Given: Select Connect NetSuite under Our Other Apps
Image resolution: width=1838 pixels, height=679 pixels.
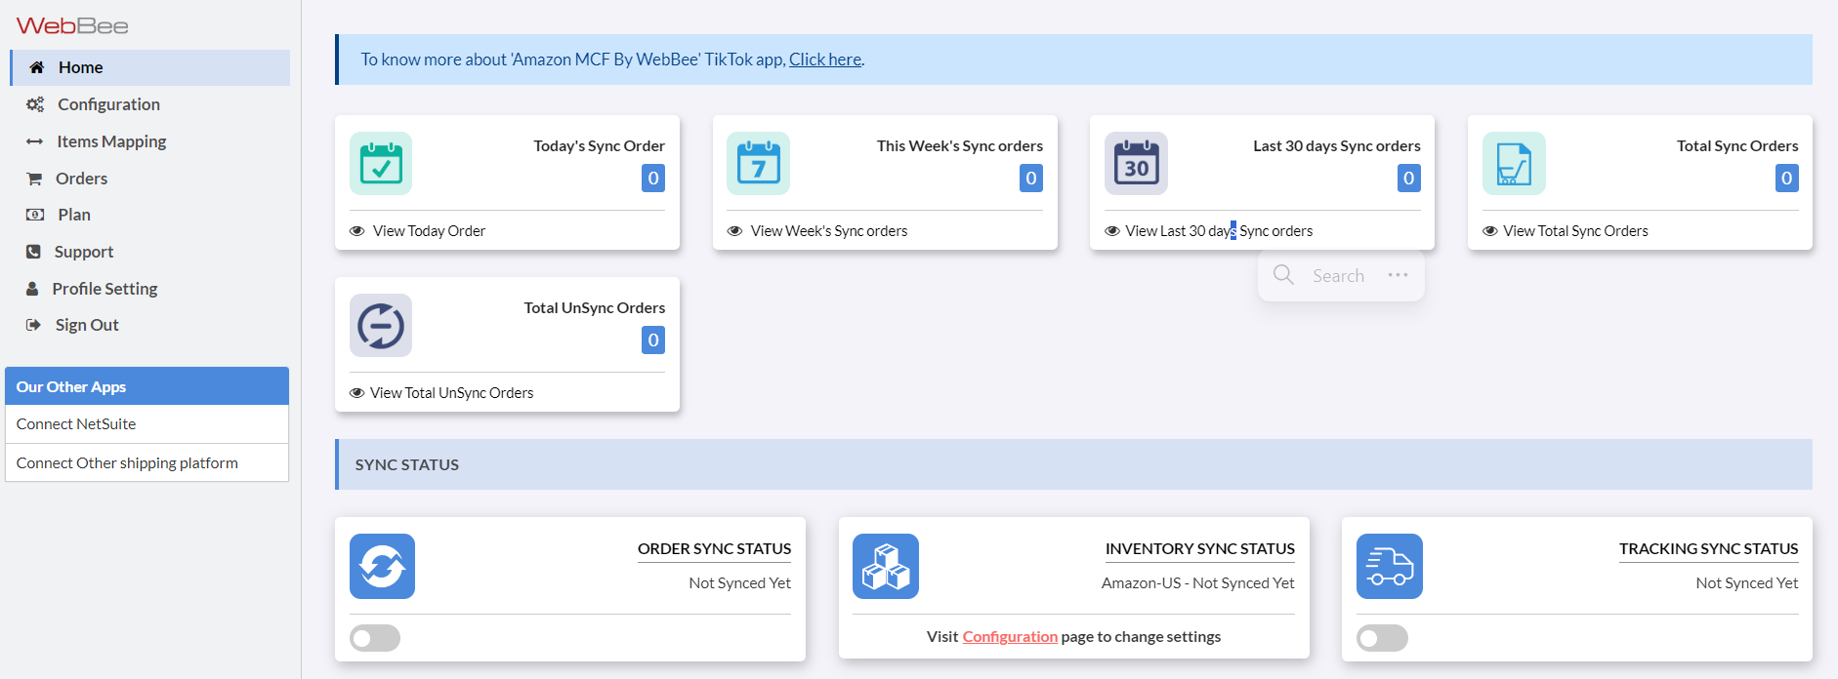Looking at the screenshot, I should 76,424.
